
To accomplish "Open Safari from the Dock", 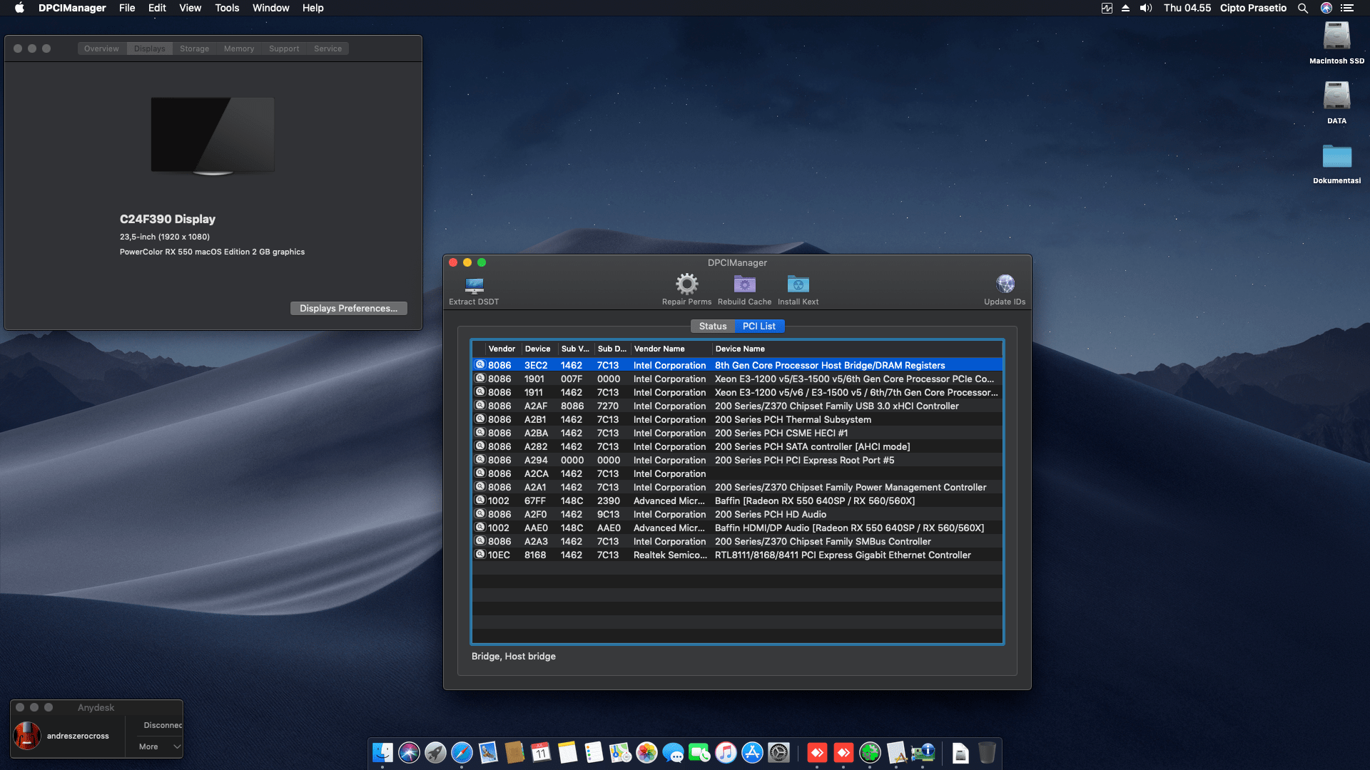I will click(x=463, y=752).
